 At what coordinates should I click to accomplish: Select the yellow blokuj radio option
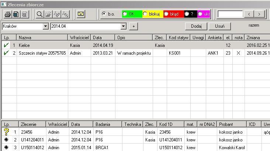[x=145, y=14]
